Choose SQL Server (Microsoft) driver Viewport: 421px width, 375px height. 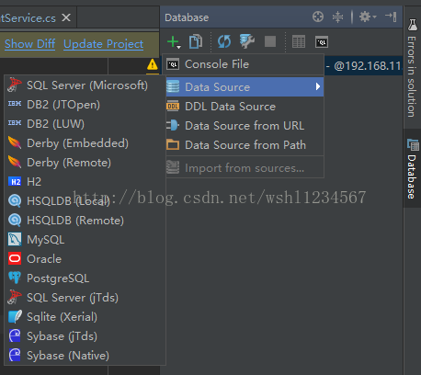(85, 85)
